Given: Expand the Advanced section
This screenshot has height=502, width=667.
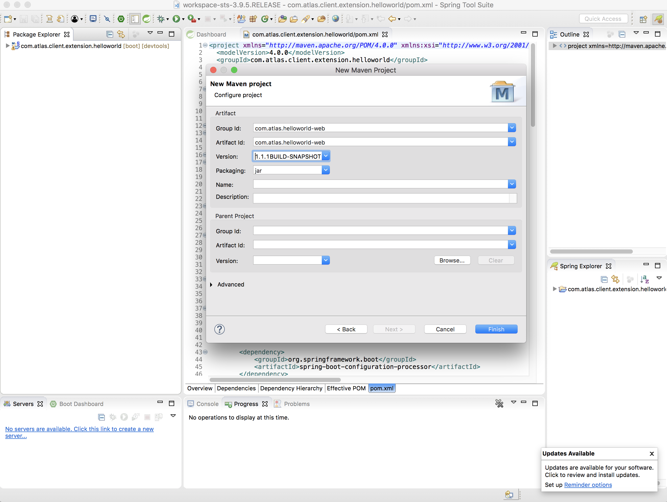Looking at the screenshot, I should (x=211, y=284).
